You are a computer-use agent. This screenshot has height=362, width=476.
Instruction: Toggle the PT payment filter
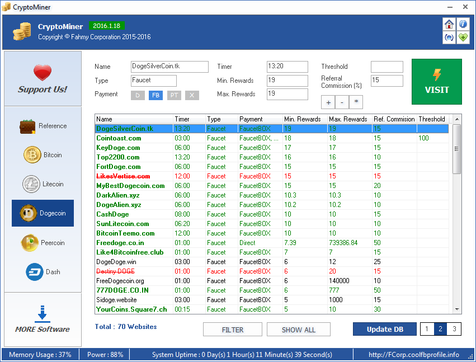tap(174, 95)
